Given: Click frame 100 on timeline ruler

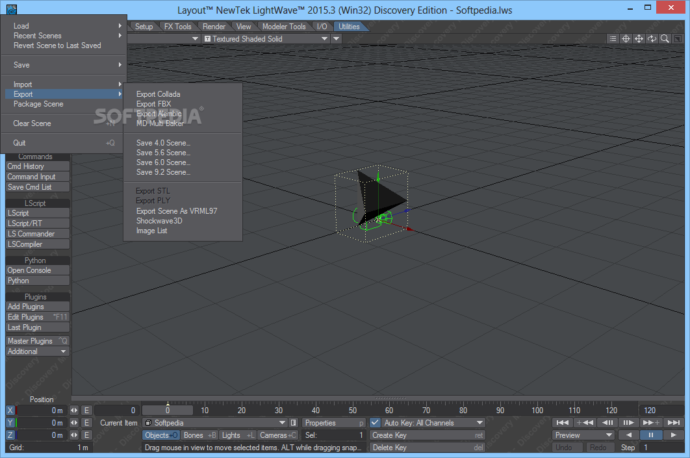Looking at the screenshot, I should [537, 410].
